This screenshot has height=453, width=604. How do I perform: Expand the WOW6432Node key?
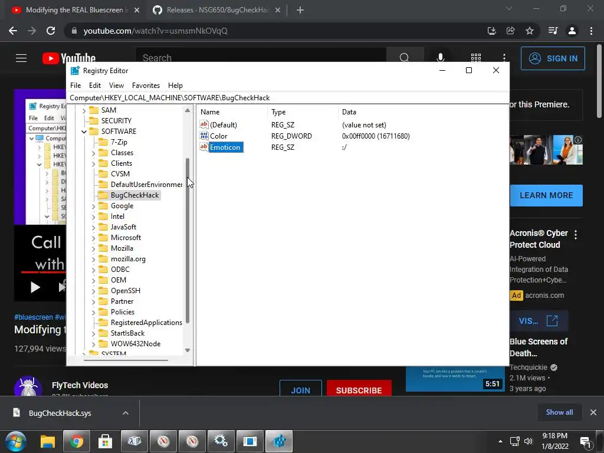coord(93,344)
